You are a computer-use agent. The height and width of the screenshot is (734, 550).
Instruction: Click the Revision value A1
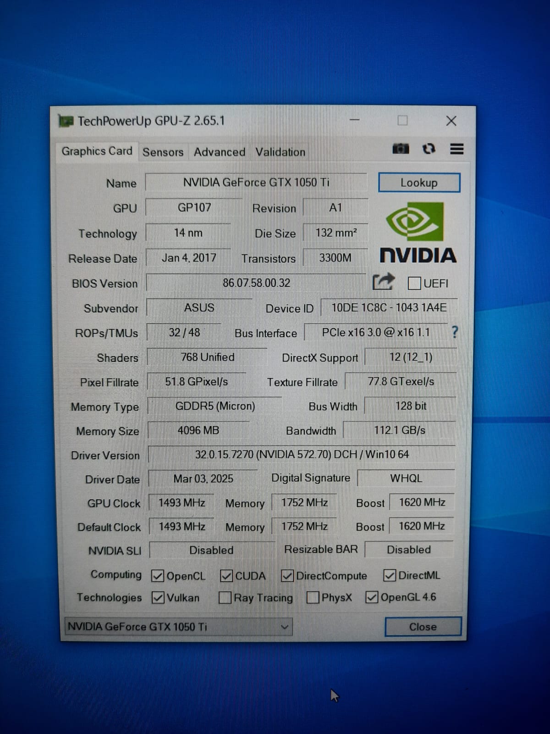pyautogui.click(x=335, y=207)
